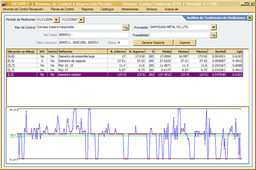Screen dimensions: 256x170
Task: Open the Catálogos menu
Action: pos(107,9)
